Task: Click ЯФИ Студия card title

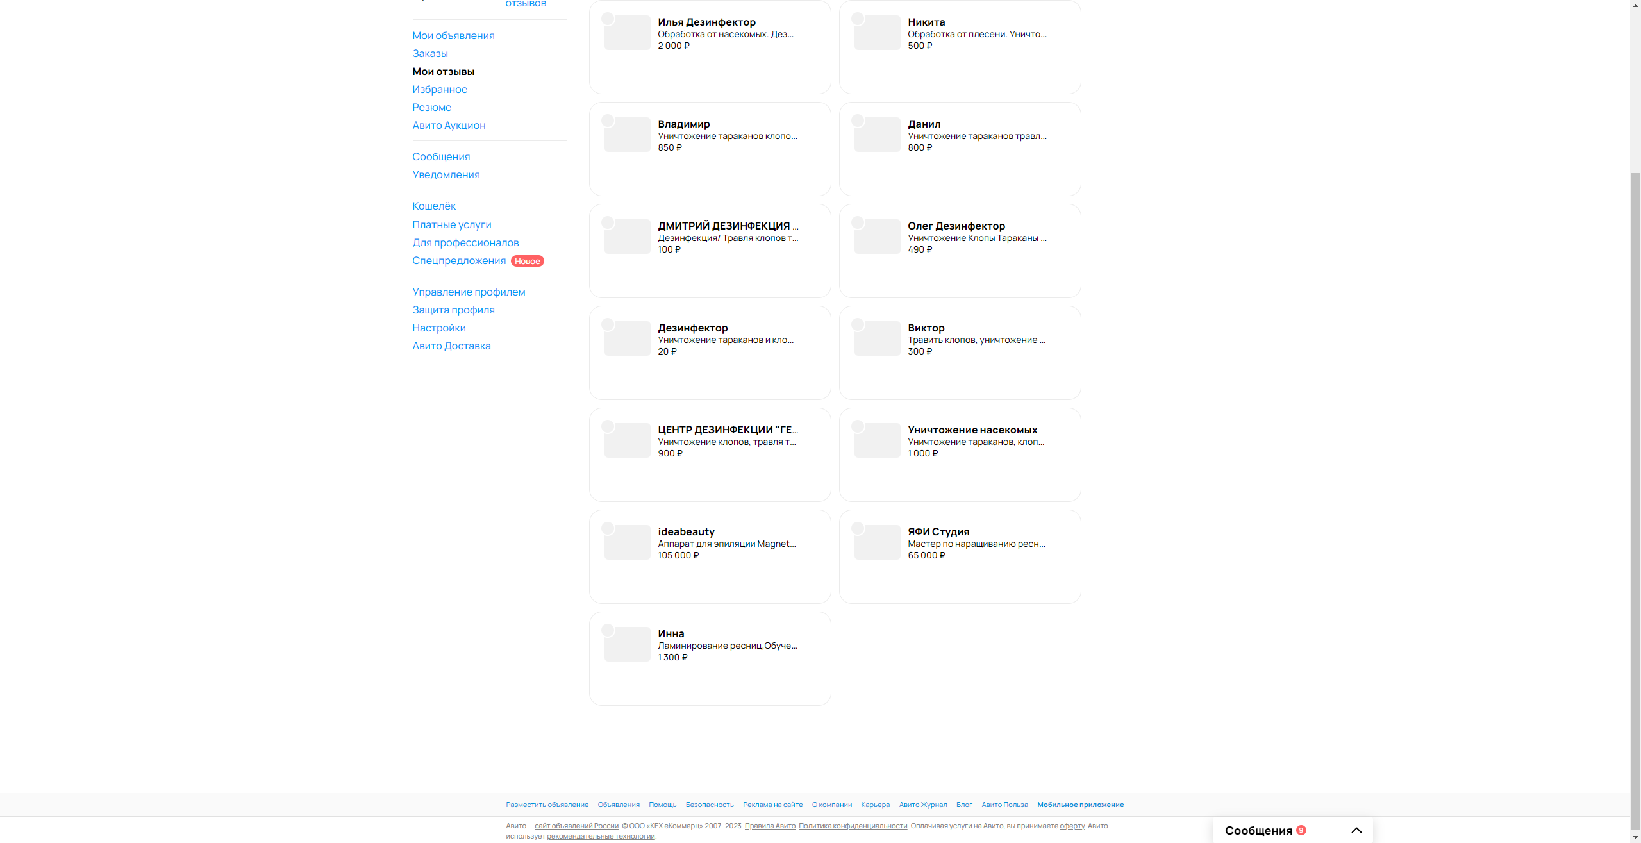Action: point(938,531)
